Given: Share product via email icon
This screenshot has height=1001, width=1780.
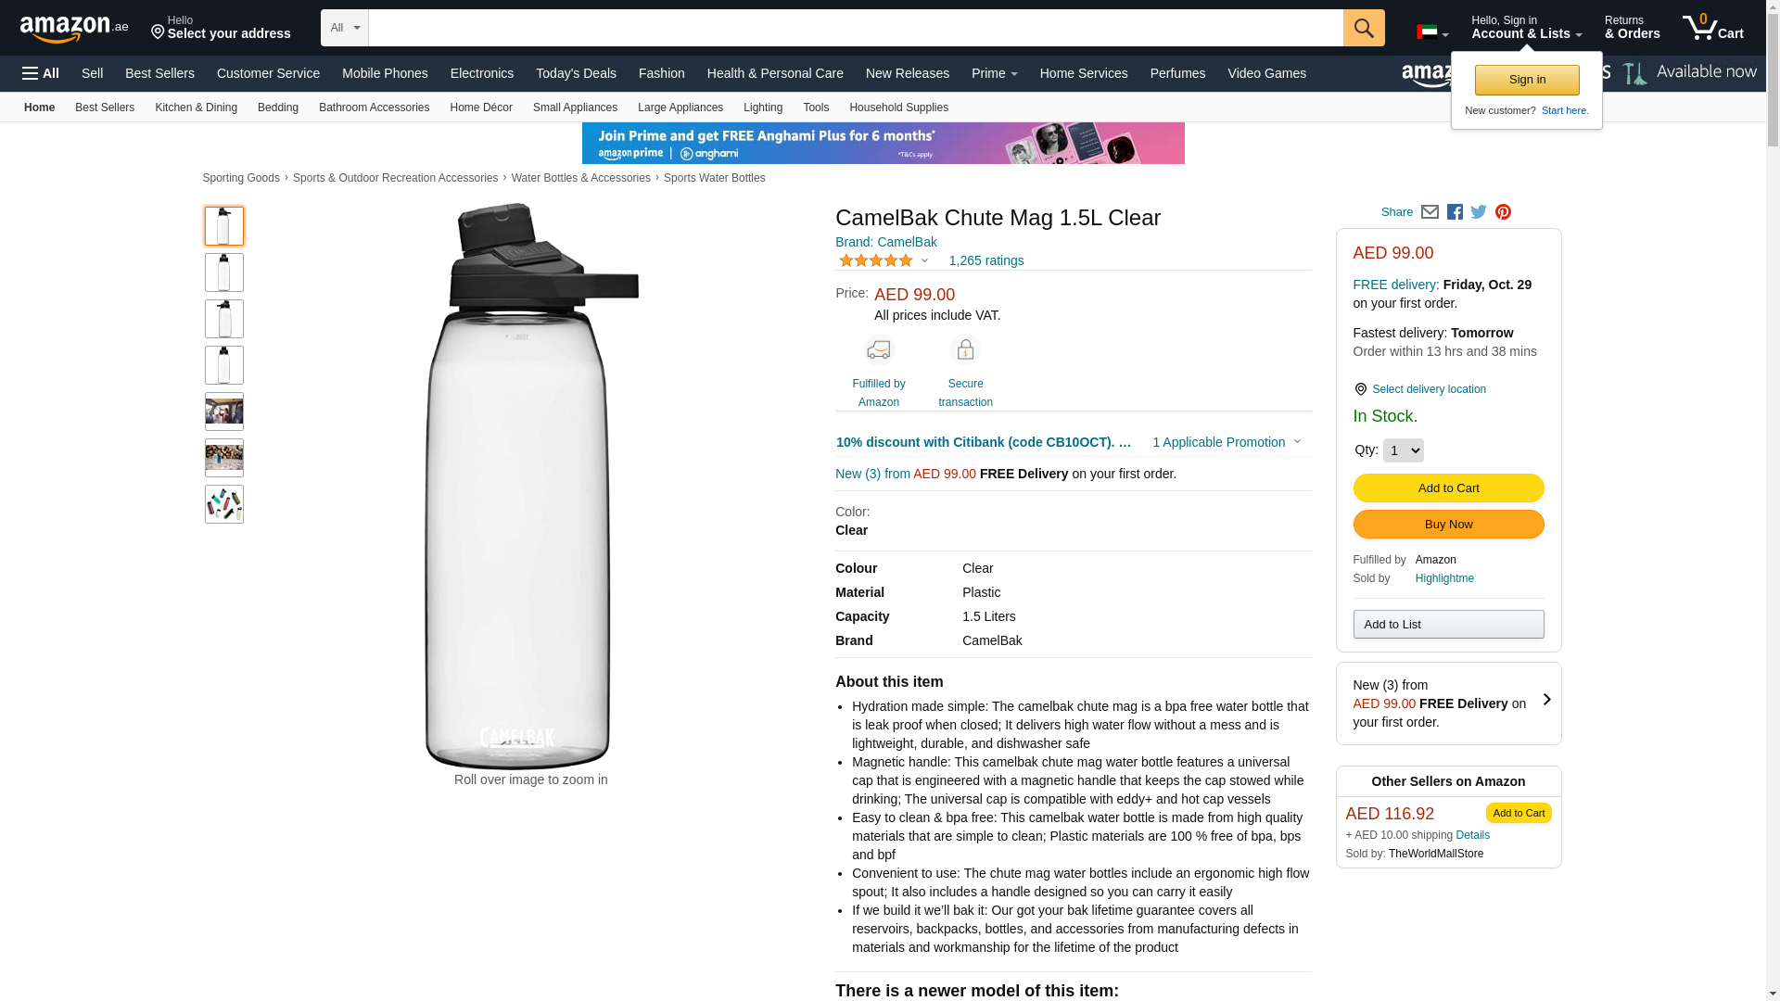Looking at the screenshot, I should [1430, 212].
